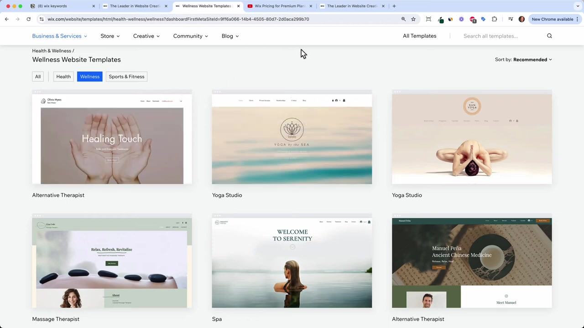Click the screen capture extension icon
The height and width of the screenshot is (328, 584).
(428, 19)
